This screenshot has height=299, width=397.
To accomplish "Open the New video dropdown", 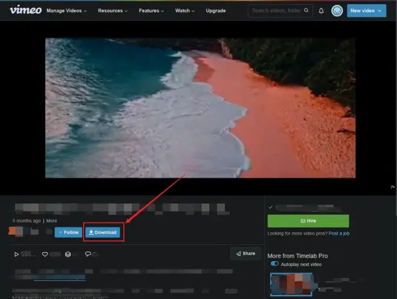I will (366, 11).
